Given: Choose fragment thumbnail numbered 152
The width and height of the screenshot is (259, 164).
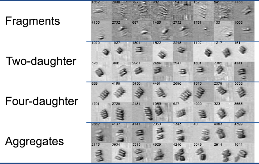Looking at the screenshot, I should coord(203,11).
